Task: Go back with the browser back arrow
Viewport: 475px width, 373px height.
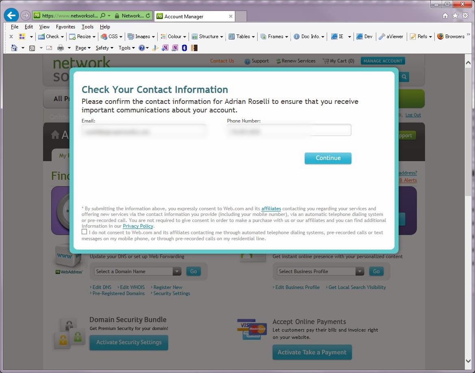Action: 11,15
